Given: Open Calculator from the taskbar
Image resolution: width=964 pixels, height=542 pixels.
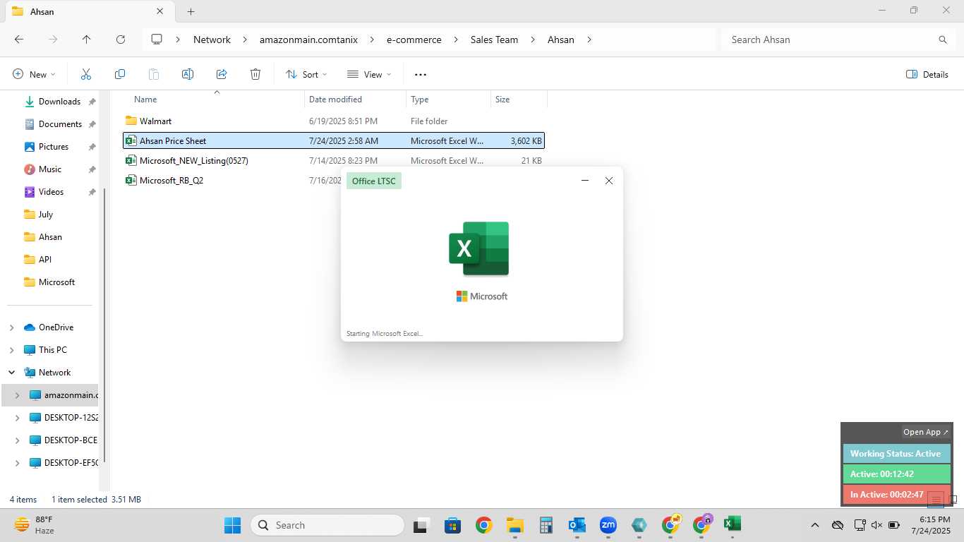Looking at the screenshot, I should (546, 525).
